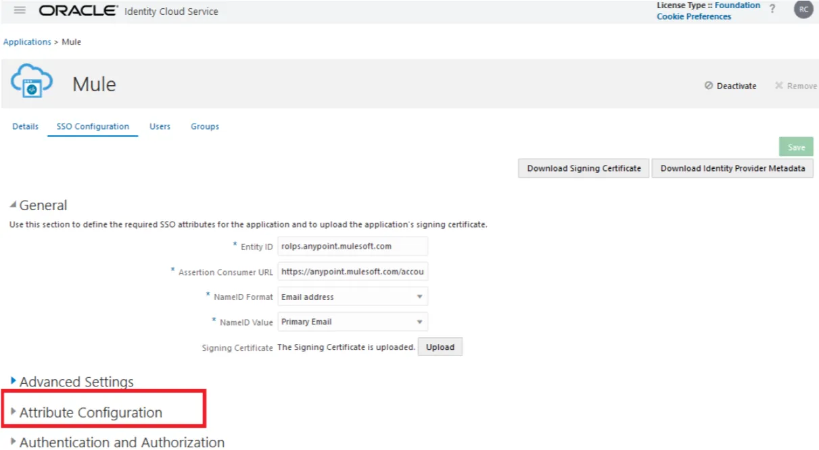The height and width of the screenshot is (450, 819).
Task: Open Cookie Preferences link
Action: pyautogui.click(x=694, y=16)
